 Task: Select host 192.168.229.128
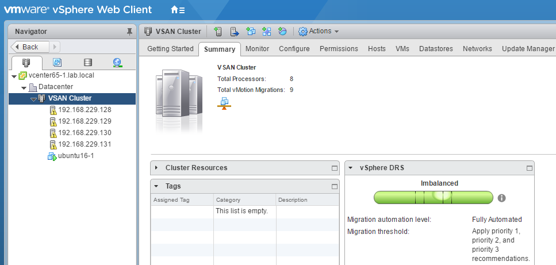[x=85, y=110]
